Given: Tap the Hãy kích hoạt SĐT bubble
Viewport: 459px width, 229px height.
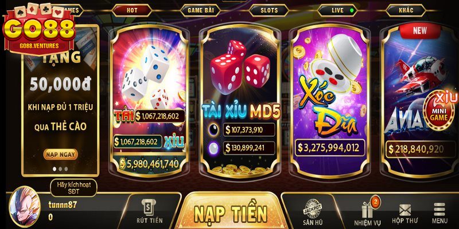Looking at the screenshot, I should 73,188.
